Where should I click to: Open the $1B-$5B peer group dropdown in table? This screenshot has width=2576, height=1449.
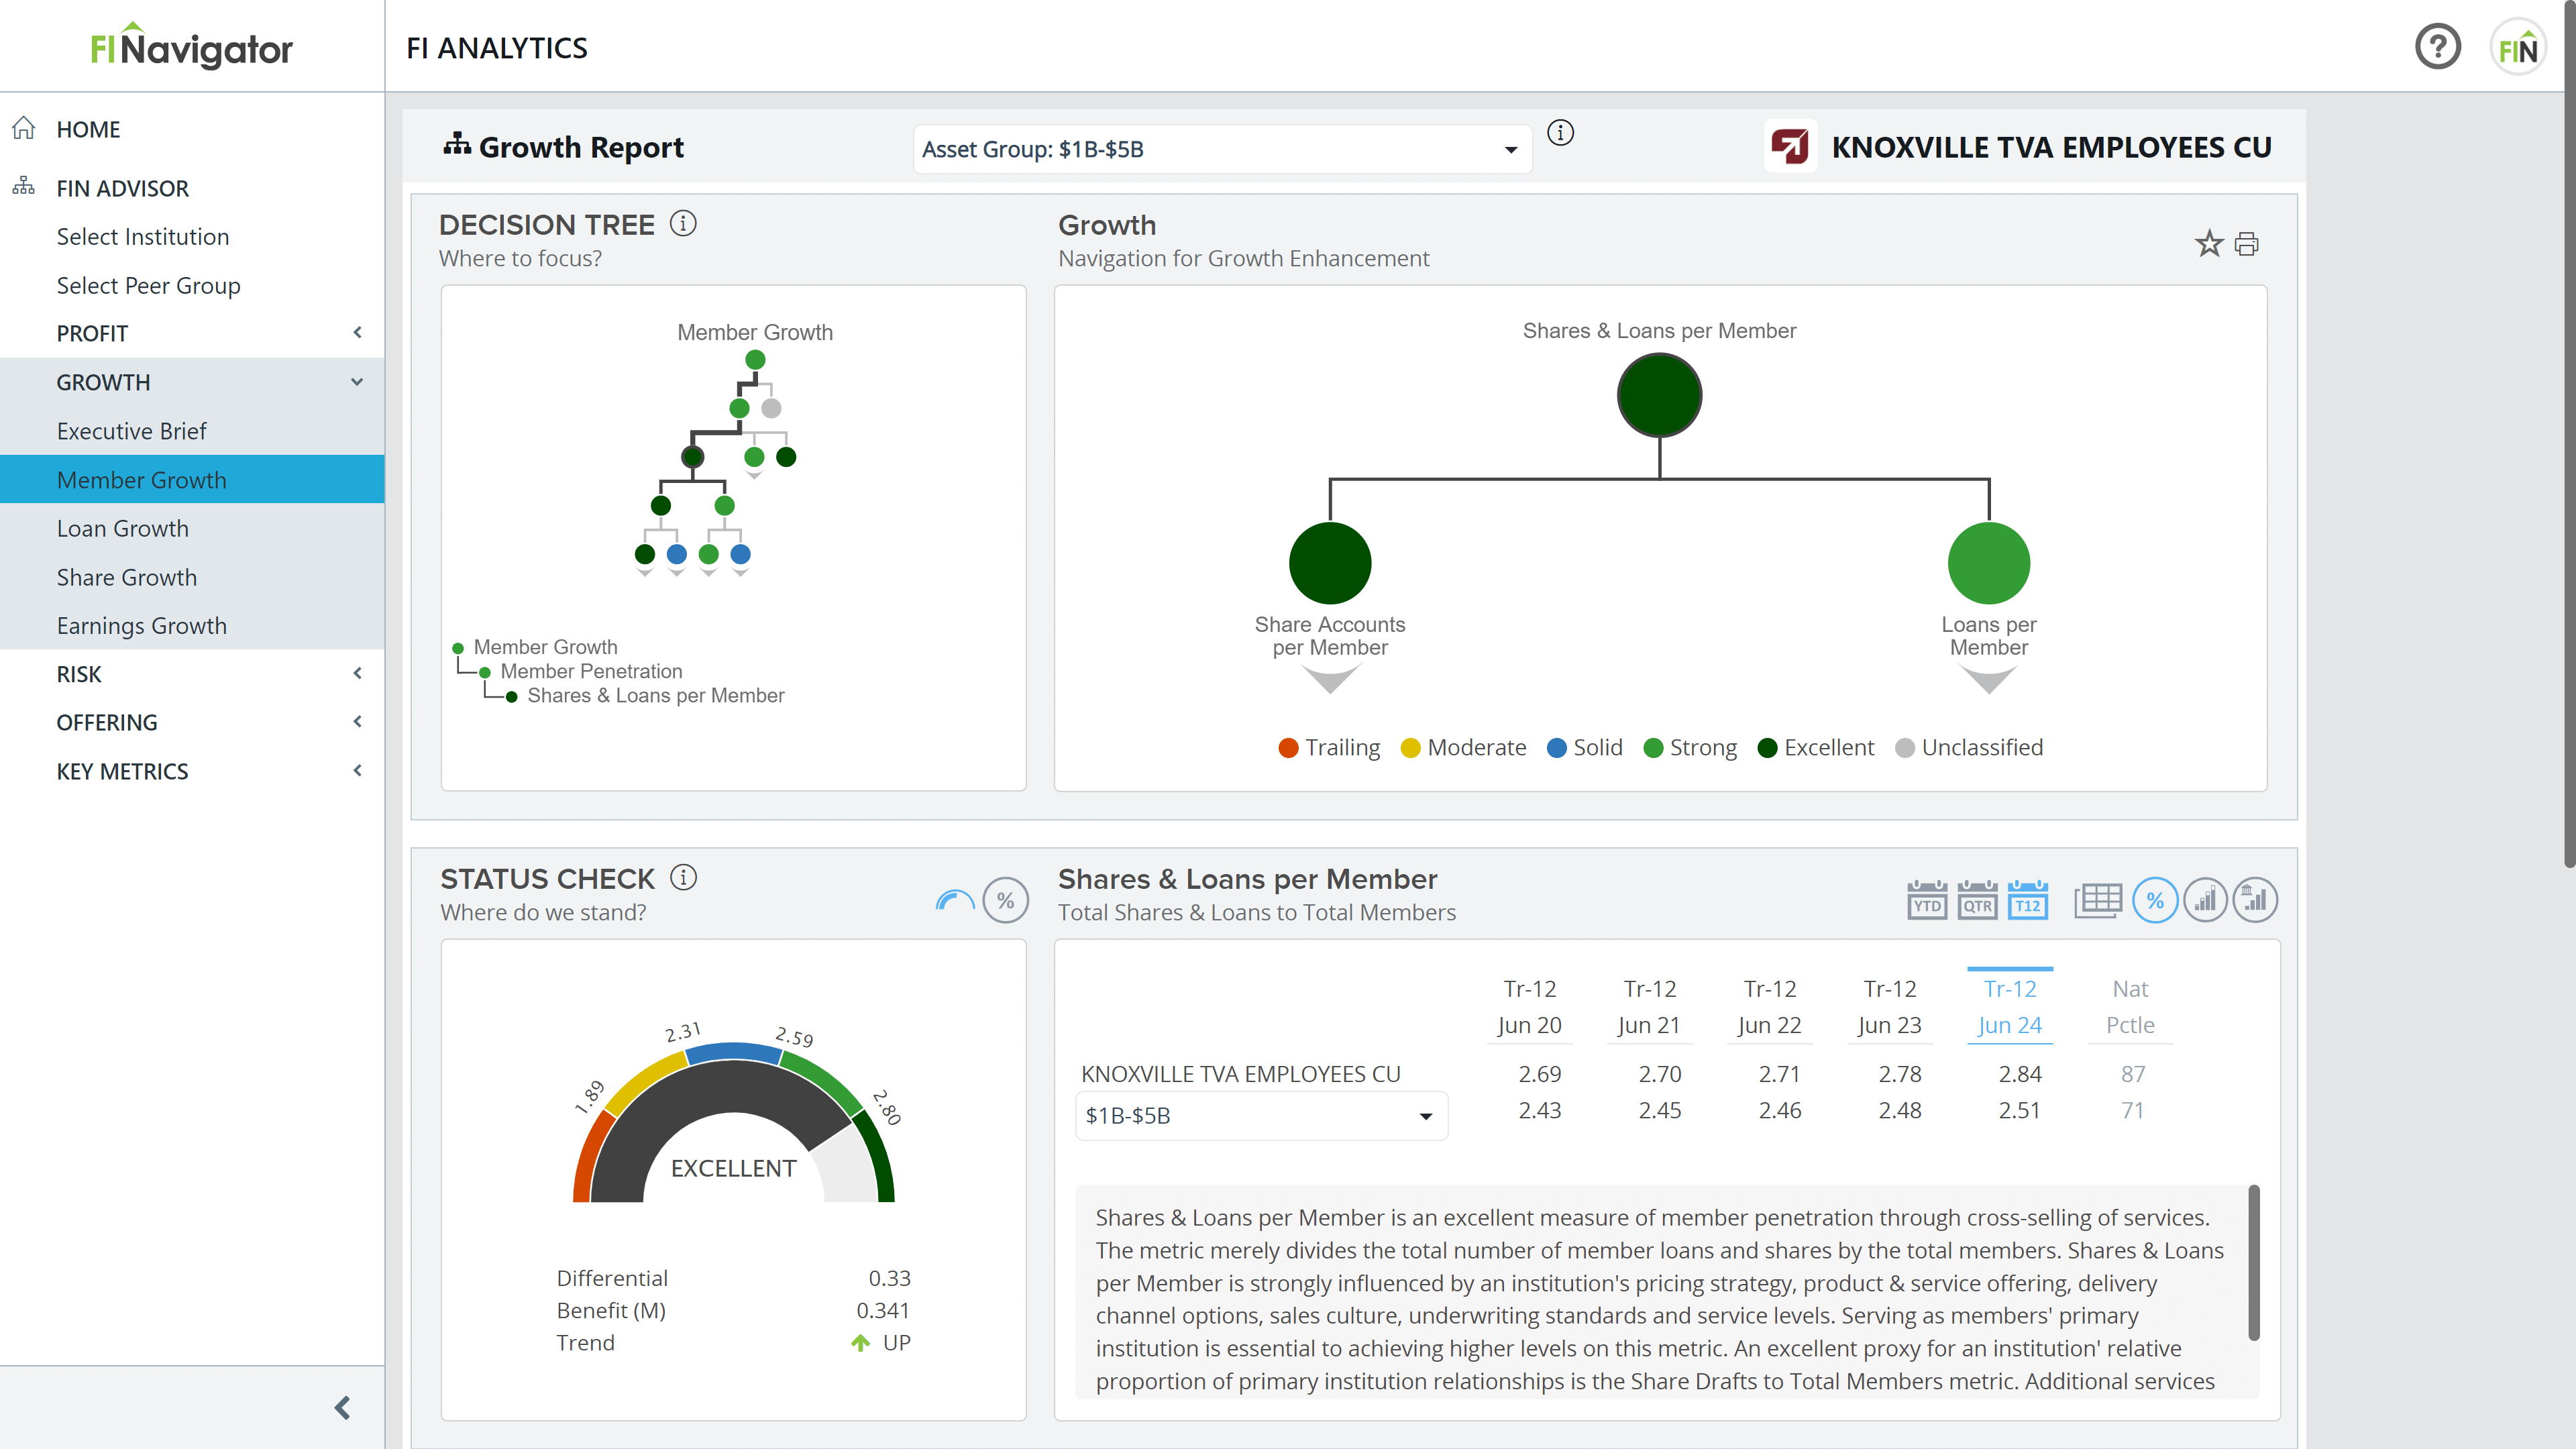tap(1261, 1115)
